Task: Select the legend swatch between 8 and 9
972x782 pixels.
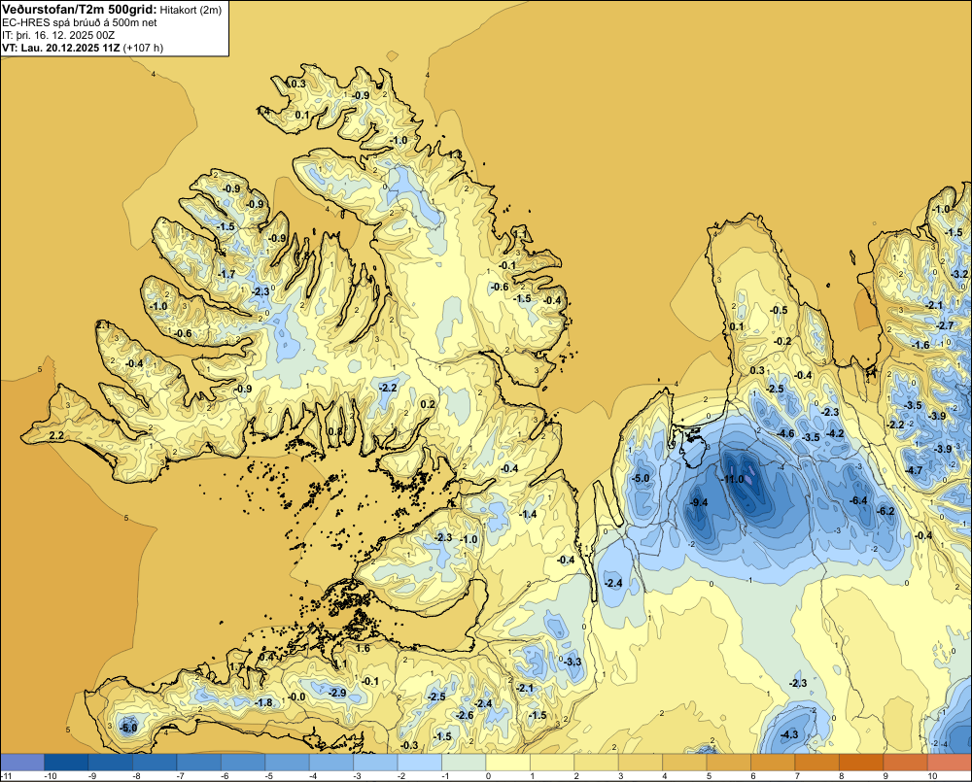Action: click(x=861, y=762)
